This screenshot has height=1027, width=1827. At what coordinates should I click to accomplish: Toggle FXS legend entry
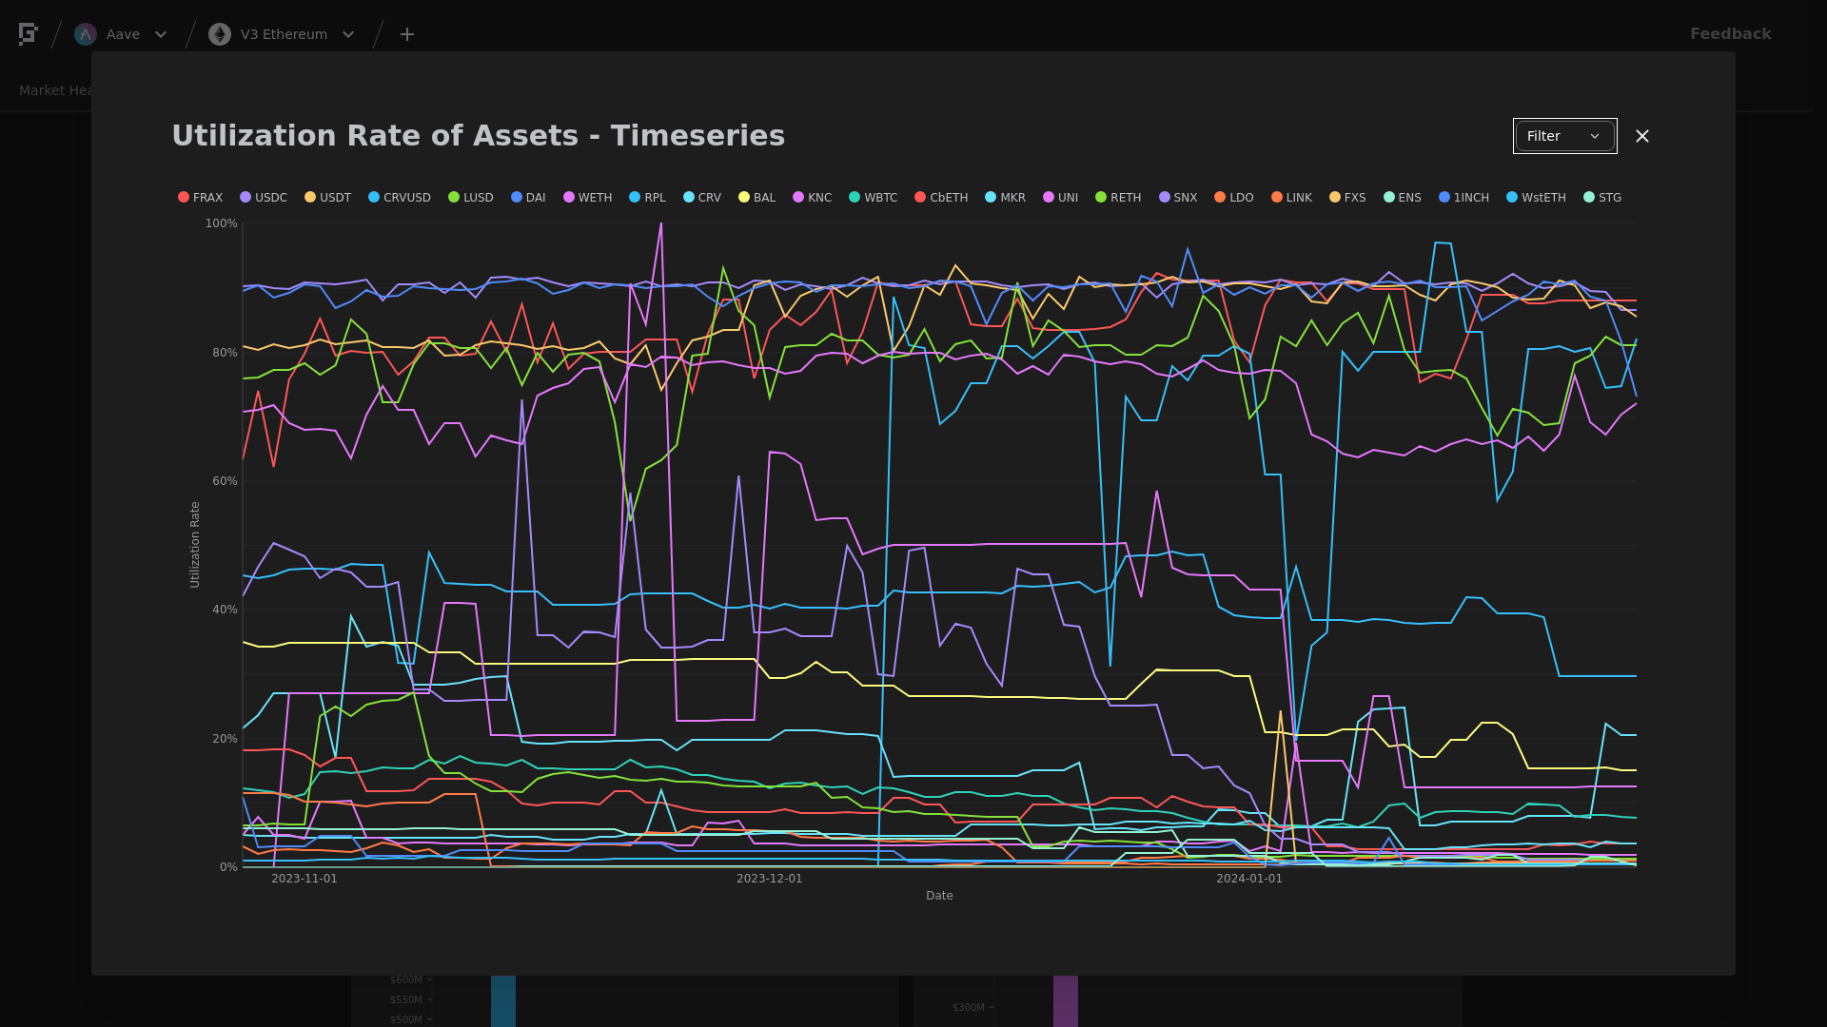tap(1347, 198)
